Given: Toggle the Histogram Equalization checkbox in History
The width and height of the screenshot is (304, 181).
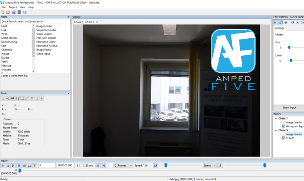Looking at the screenshot, I should [x=284, y=126].
